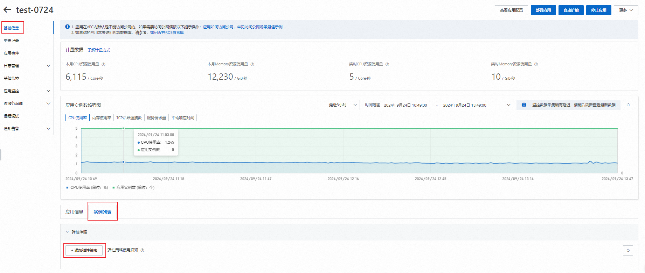Open 远程调试 in the sidebar

coord(11,116)
